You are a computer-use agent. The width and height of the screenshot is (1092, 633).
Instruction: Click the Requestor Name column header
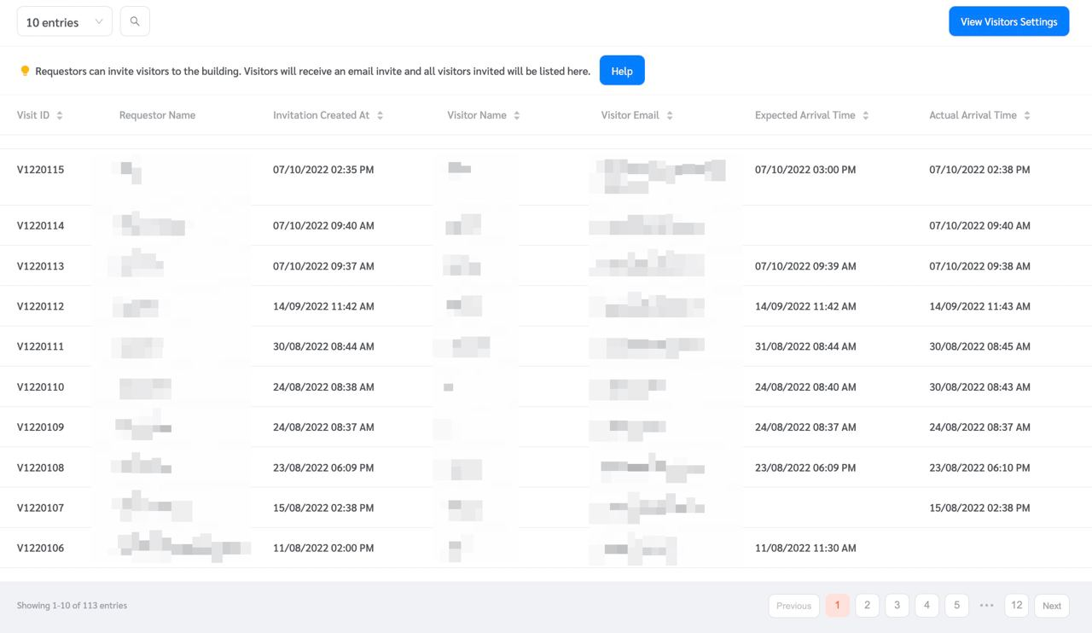[157, 115]
